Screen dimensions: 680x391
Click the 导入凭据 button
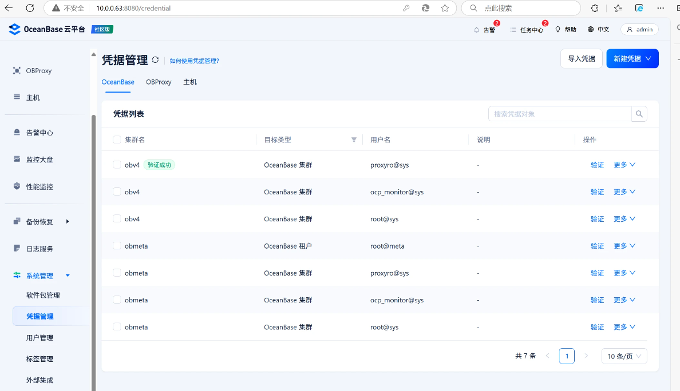pos(581,58)
